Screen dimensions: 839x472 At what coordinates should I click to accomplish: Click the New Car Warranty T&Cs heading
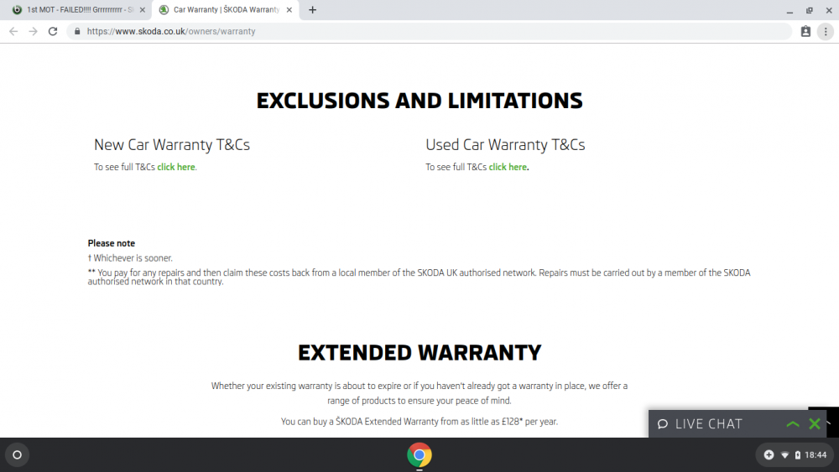172,145
